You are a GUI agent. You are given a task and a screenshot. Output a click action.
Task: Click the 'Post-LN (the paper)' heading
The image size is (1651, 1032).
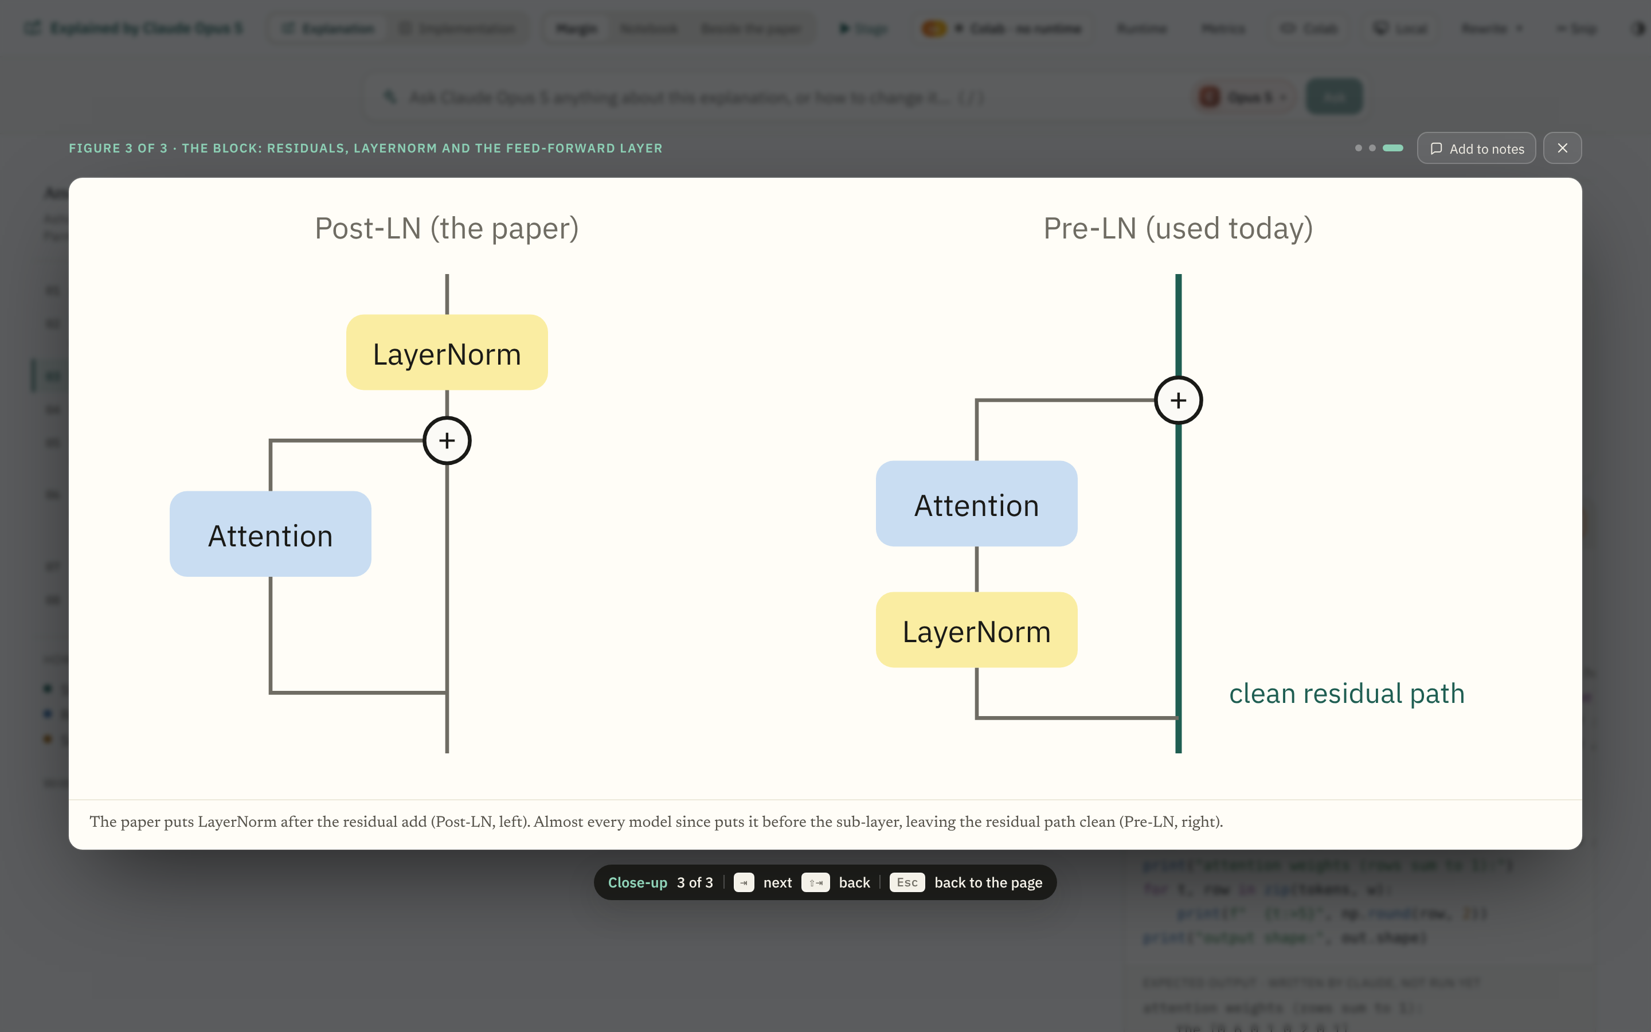[x=447, y=228]
